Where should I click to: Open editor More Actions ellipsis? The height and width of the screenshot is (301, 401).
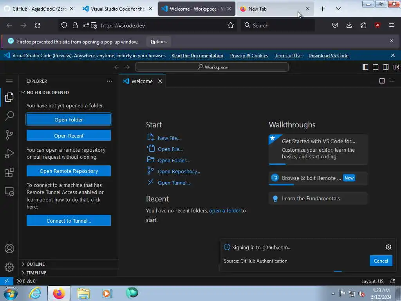(392, 81)
